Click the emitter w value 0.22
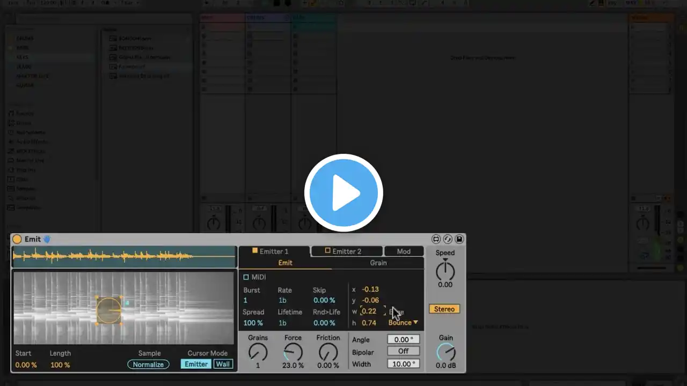 [x=369, y=311]
